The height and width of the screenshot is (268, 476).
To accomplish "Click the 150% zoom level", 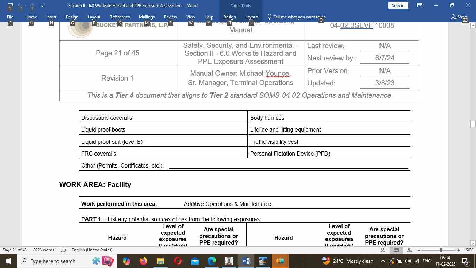I will [x=468, y=250].
